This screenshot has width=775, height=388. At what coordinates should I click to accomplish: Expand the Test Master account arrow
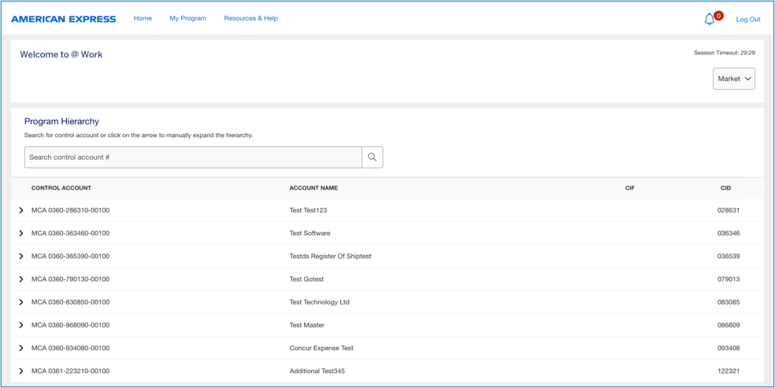click(21, 325)
